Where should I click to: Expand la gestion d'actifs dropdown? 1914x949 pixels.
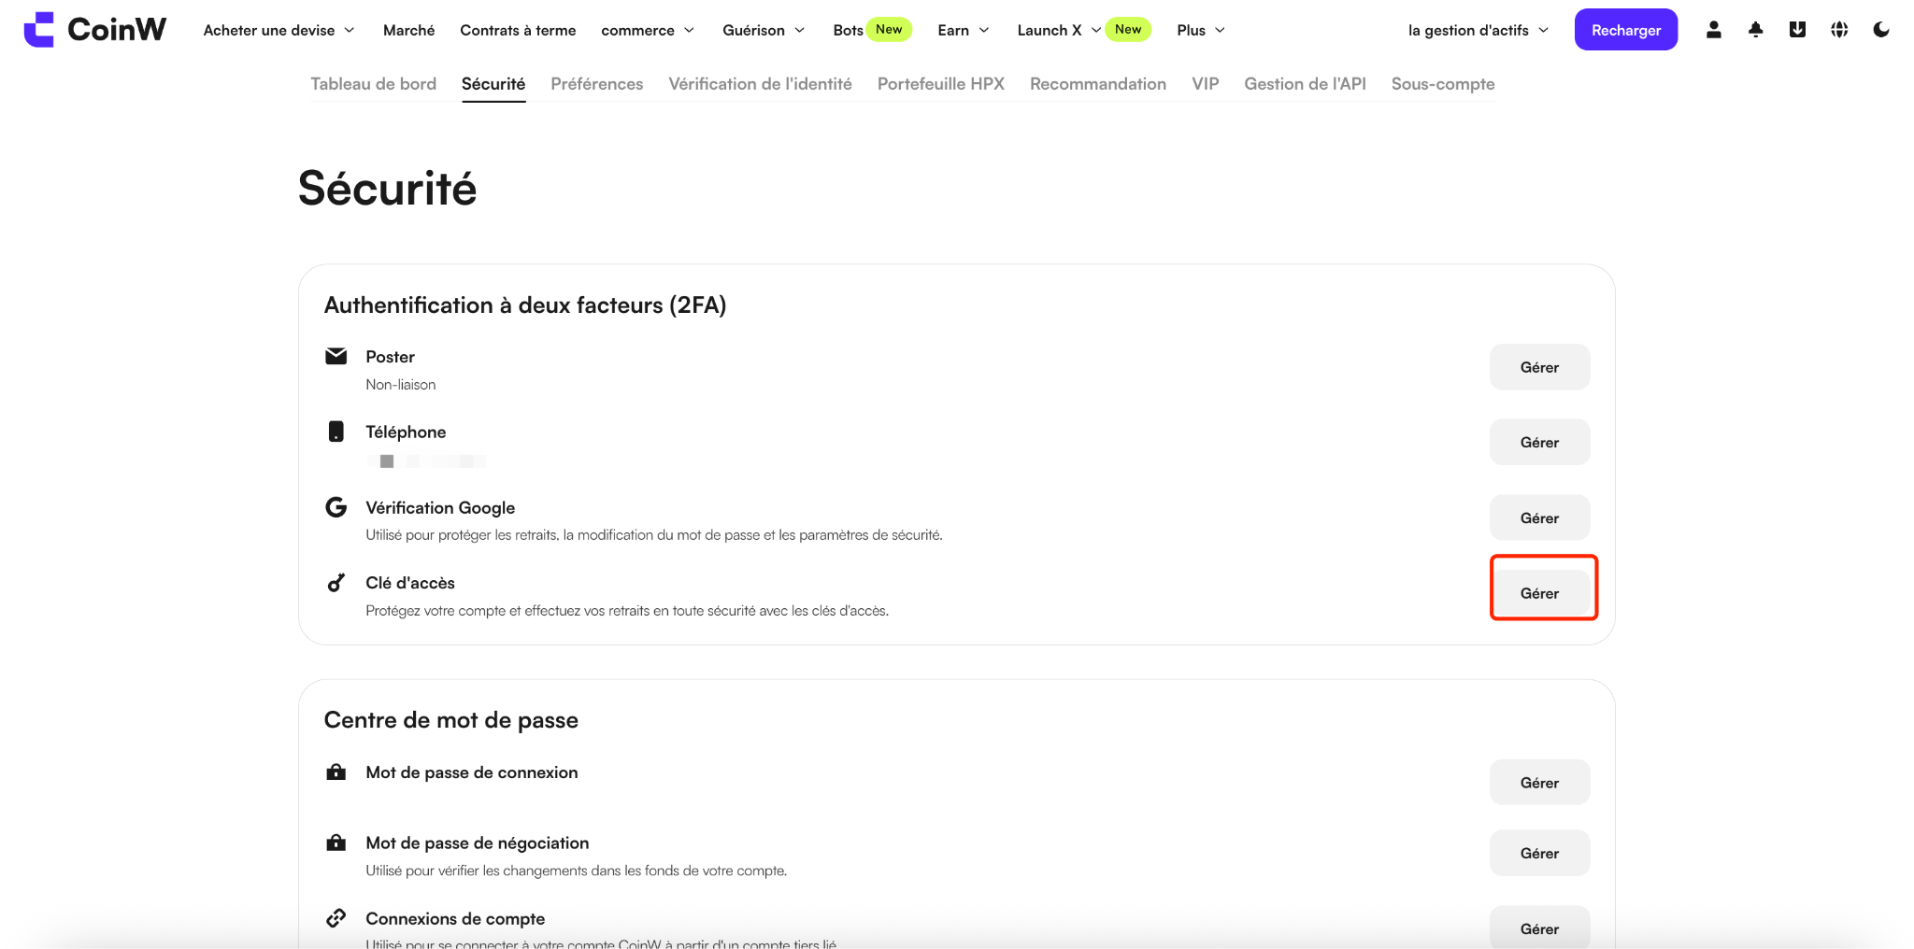[1478, 30]
